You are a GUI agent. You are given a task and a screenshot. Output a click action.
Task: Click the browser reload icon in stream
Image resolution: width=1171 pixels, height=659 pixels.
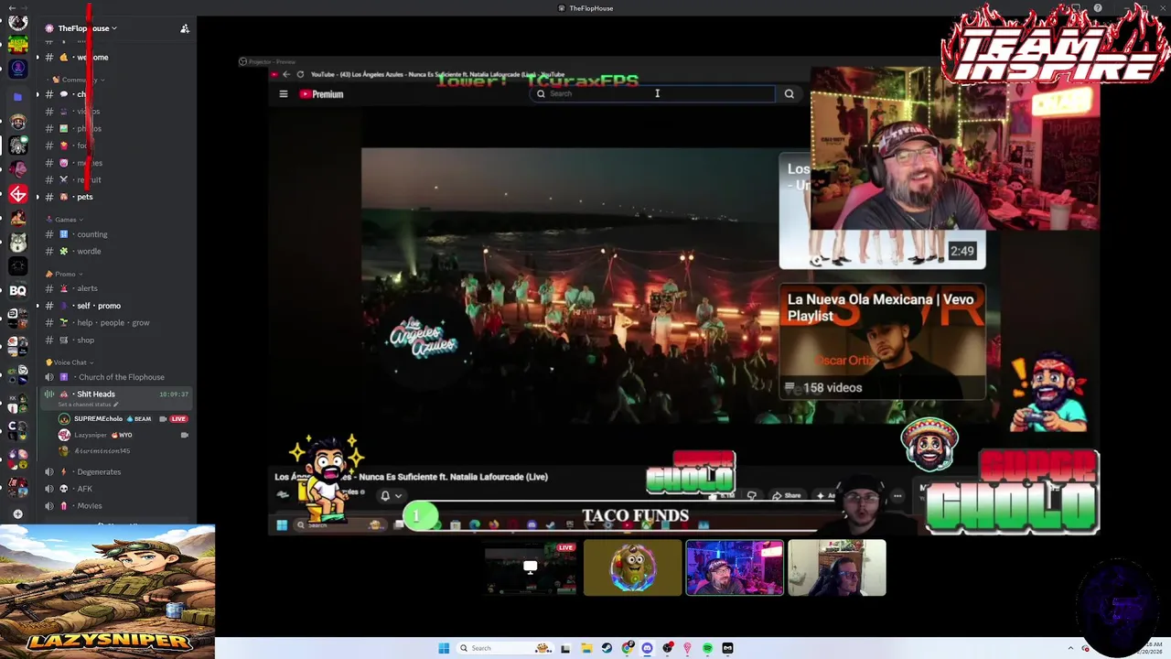click(300, 75)
